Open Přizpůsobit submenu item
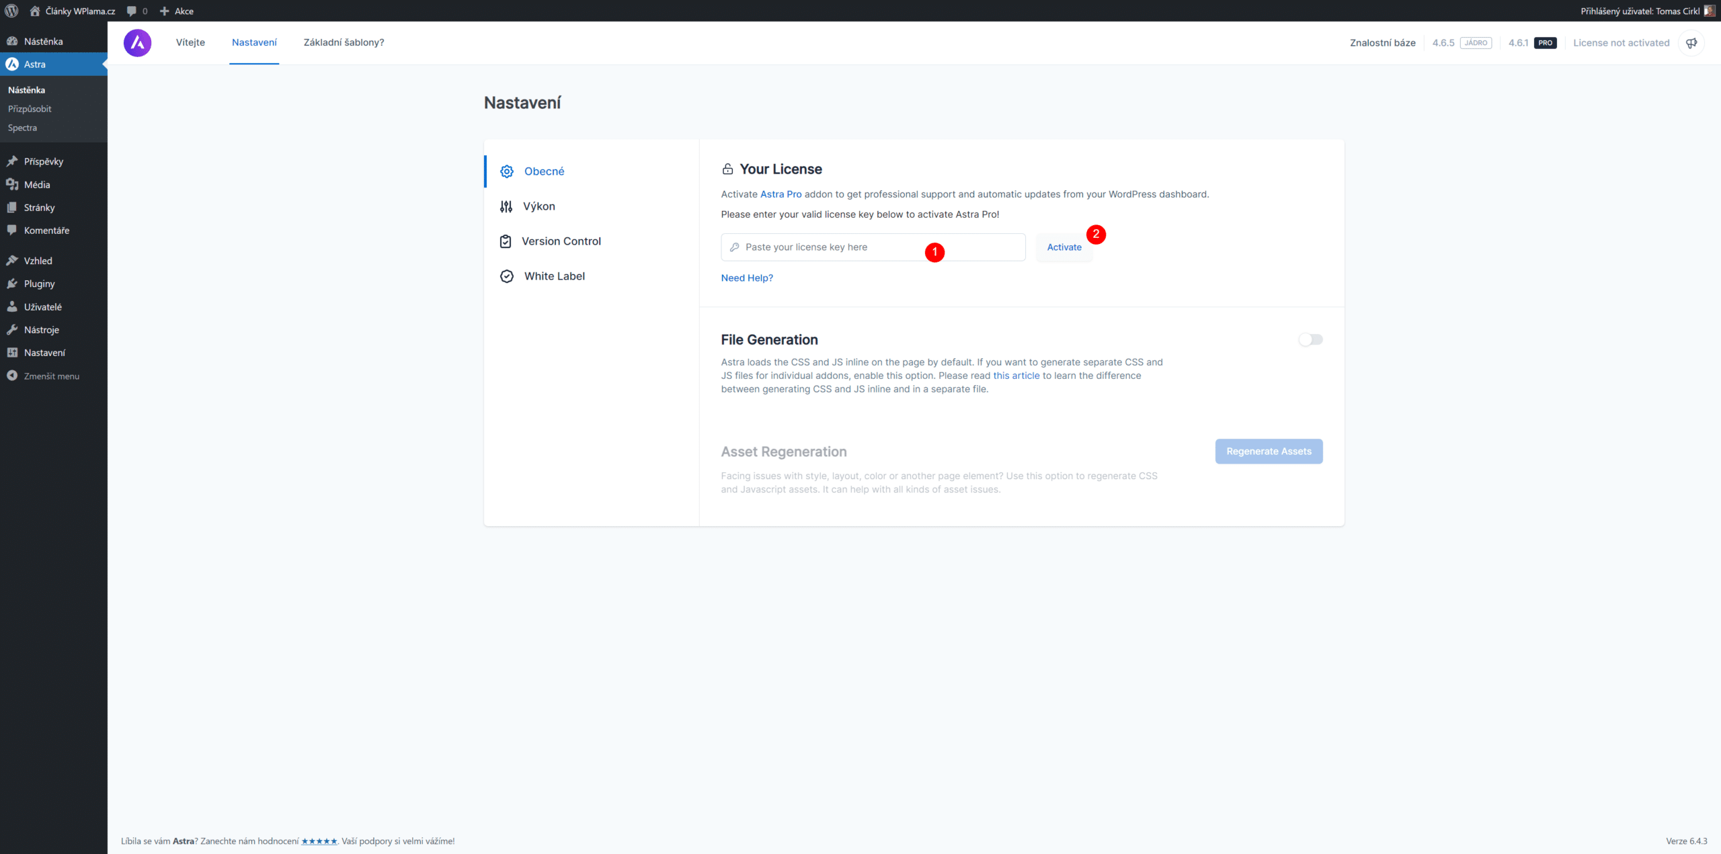 click(30, 108)
